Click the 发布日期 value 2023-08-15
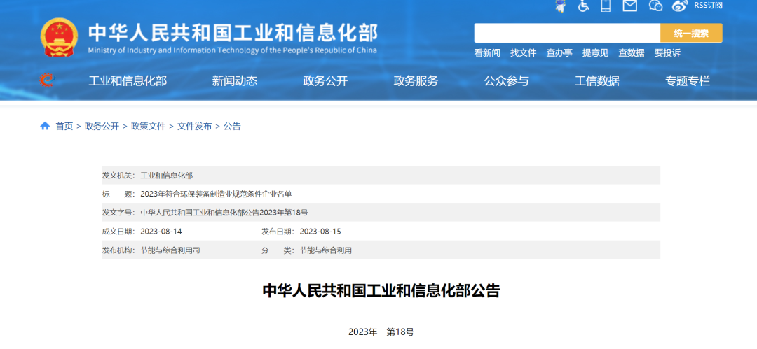Screen dimensions: 757x349 point(320,232)
